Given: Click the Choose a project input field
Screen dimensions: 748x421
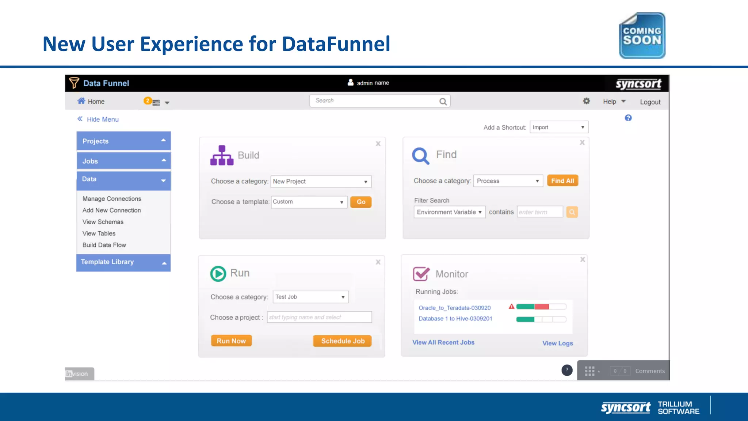Looking at the screenshot, I should [319, 317].
